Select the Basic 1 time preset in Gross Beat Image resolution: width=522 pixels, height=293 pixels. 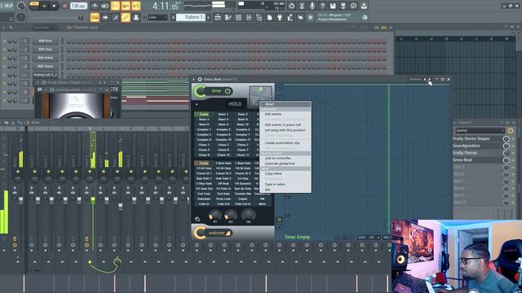[223, 114]
